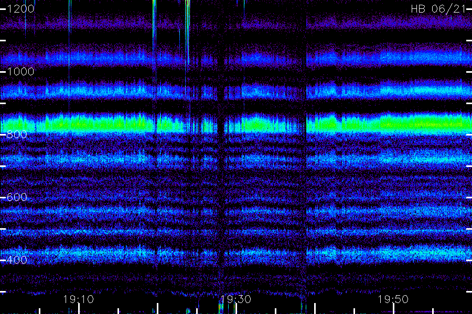Click the 1200 frequency axis label
Viewport: 472px width, 314px height.
coord(20,9)
